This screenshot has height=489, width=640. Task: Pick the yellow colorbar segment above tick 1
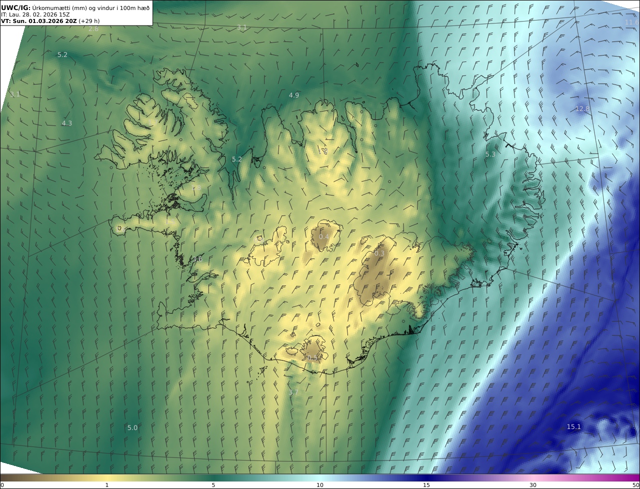[x=107, y=477]
